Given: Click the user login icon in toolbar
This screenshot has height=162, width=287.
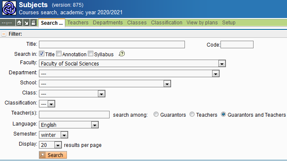Looking at the screenshot, I should click(x=33, y=23).
